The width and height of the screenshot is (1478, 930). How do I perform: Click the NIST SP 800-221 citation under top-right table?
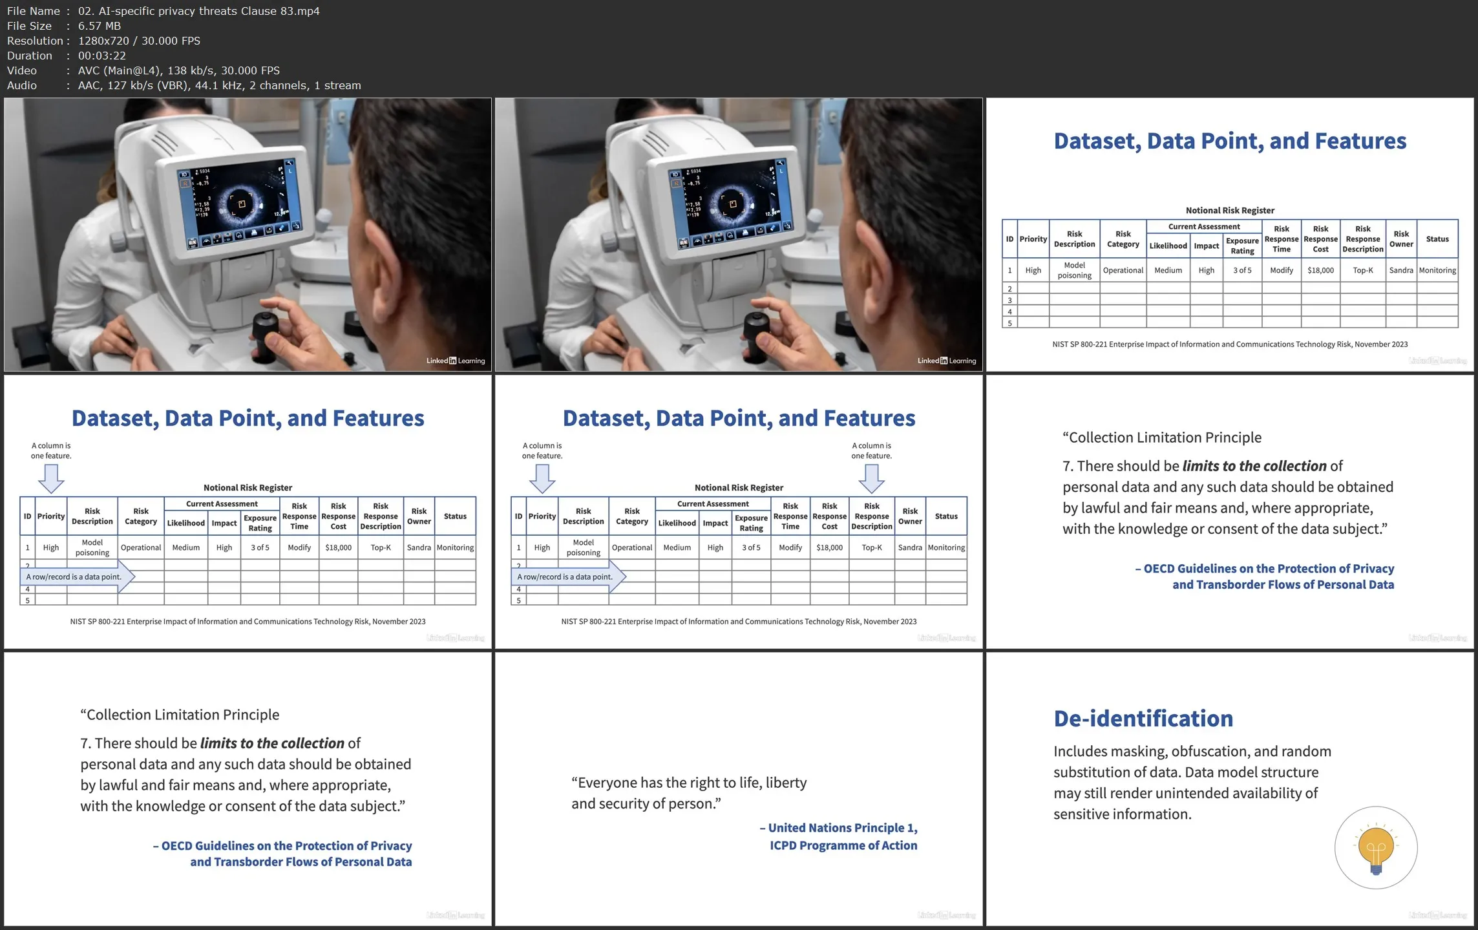click(1229, 344)
